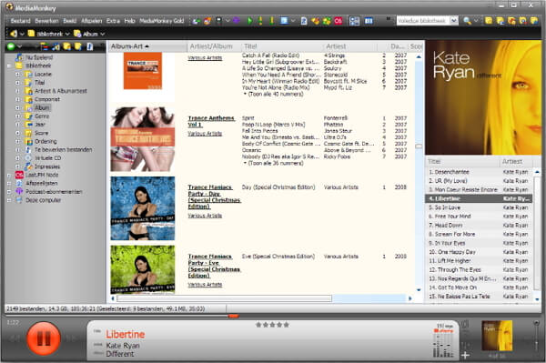Open the Bewerken menu
546x363 pixels.
tap(46, 21)
